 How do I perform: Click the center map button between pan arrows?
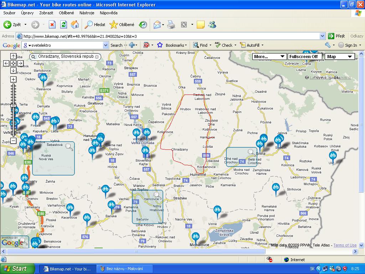pyautogui.click(x=13, y=63)
